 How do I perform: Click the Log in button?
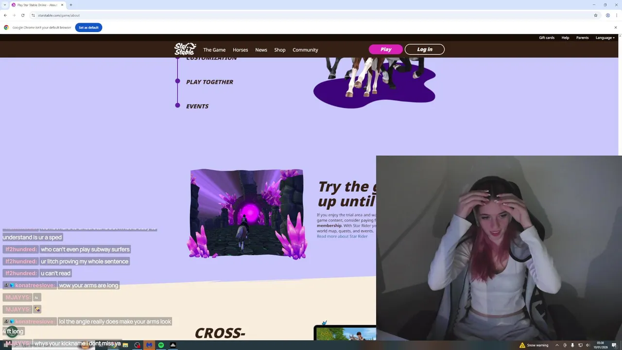coord(425,49)
